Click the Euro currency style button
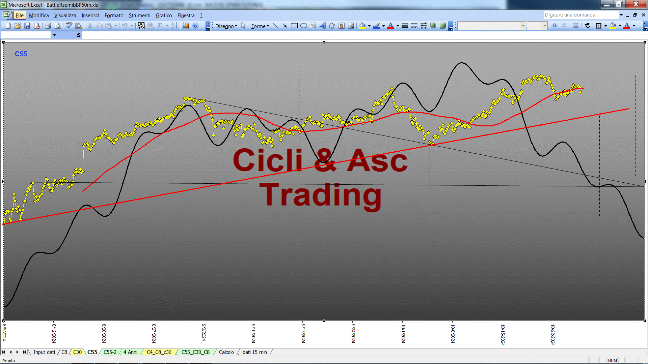Viewport: 648px width, 364px height. tap(587, 26)
